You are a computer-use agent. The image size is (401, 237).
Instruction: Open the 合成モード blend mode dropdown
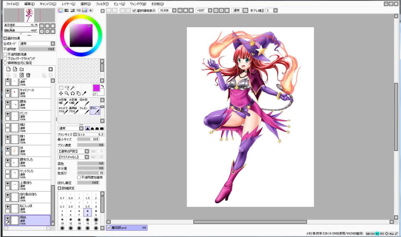tap(53, 44)
